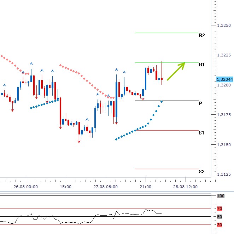This screenshot has width=234, height=235.
Task: Click the 1,3150 price axis value
Action: (x=224, y=145)
